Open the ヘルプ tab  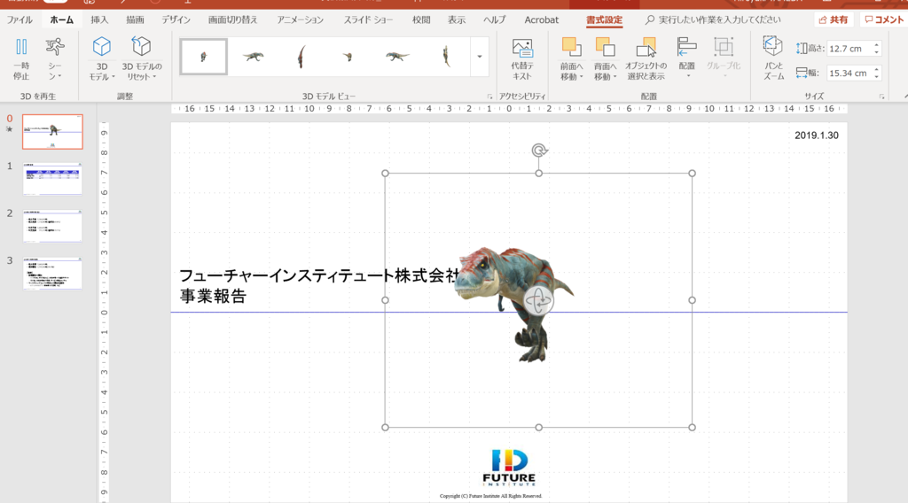(495, 19)
